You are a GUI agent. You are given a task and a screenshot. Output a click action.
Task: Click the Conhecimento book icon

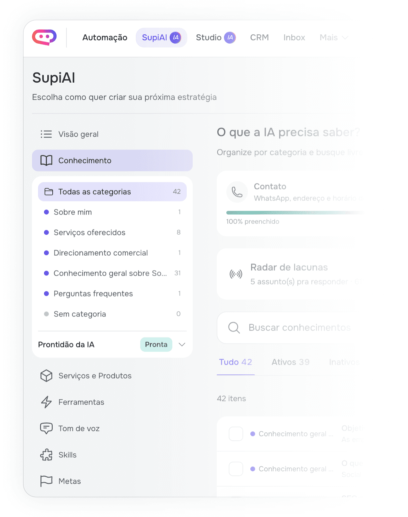46,161
